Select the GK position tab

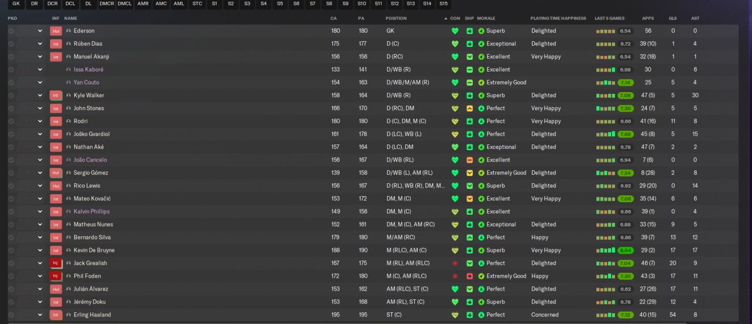[16, 4]
